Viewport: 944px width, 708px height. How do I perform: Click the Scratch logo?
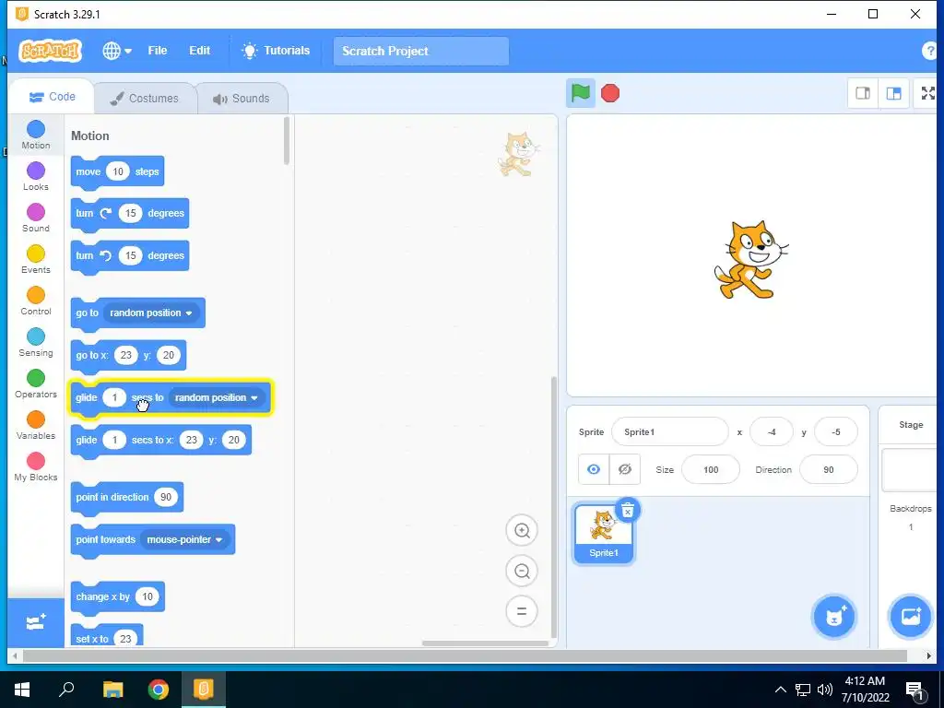50,51
